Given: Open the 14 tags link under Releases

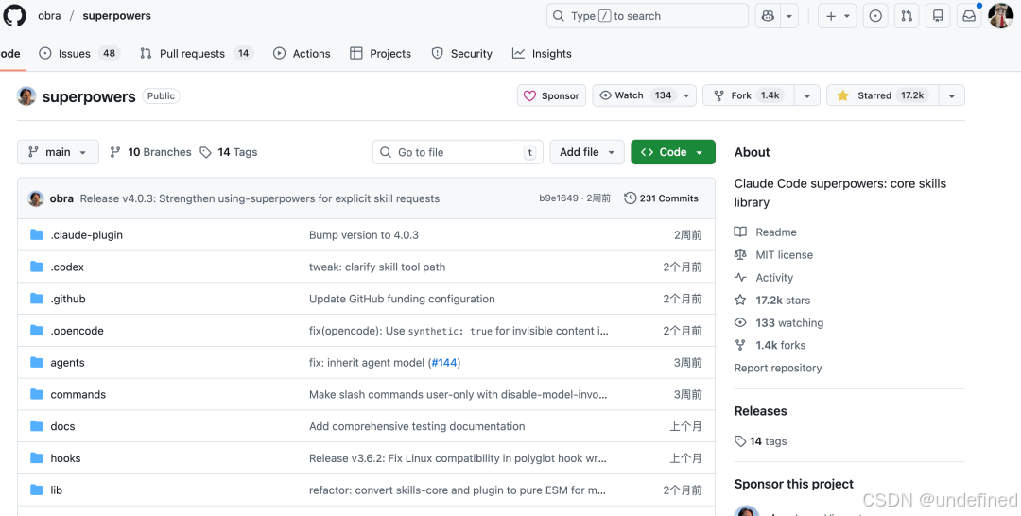Looking at the screenshot, I should click(760, 441).
